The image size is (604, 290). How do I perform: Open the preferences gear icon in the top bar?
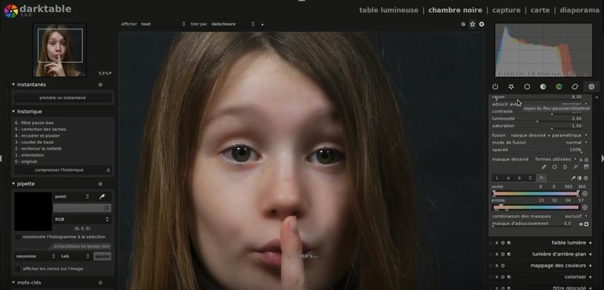482,24
